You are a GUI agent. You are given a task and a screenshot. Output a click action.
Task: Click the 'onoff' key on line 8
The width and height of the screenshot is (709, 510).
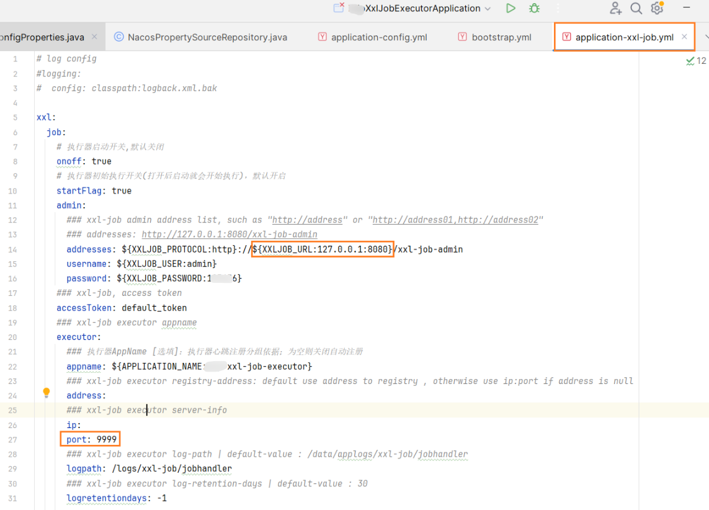[x=69, y=161]
